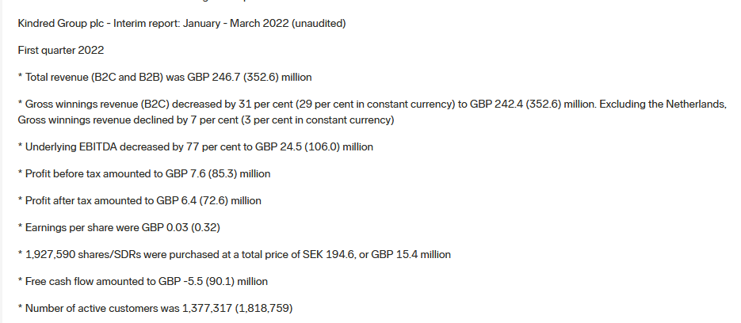Click the 'First quarter 2022' line
Screen dimensions: 741x323
tap(60, 50)
